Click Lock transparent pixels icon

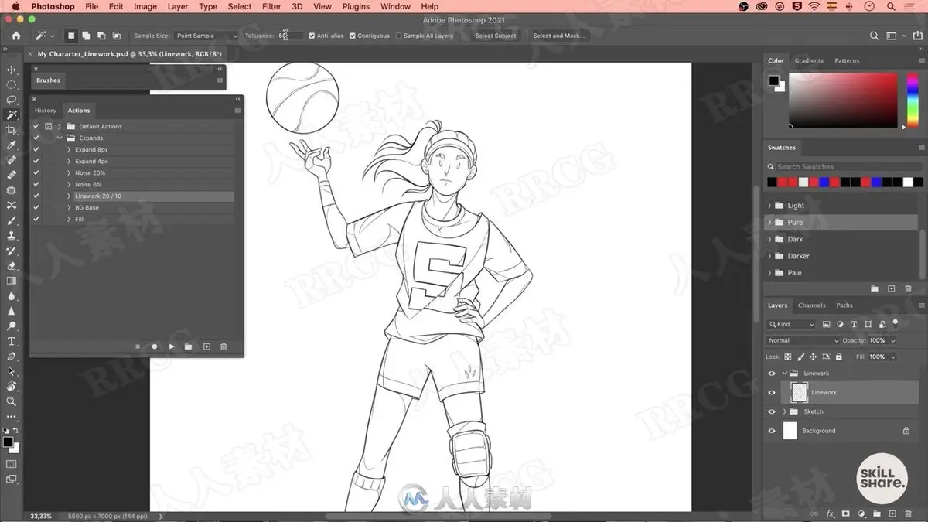pos(788,357)
